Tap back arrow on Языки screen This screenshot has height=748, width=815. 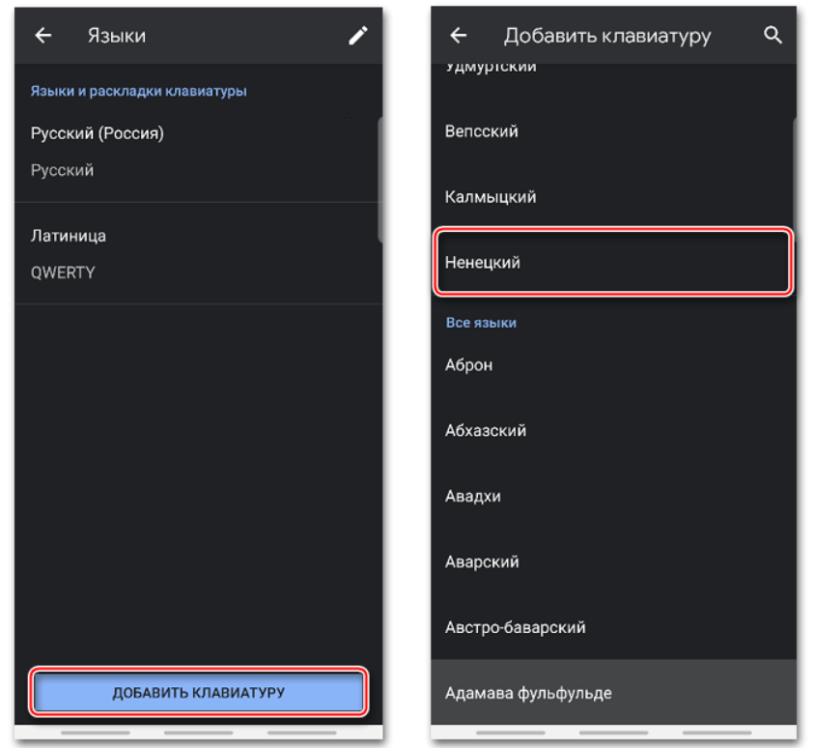42,36
